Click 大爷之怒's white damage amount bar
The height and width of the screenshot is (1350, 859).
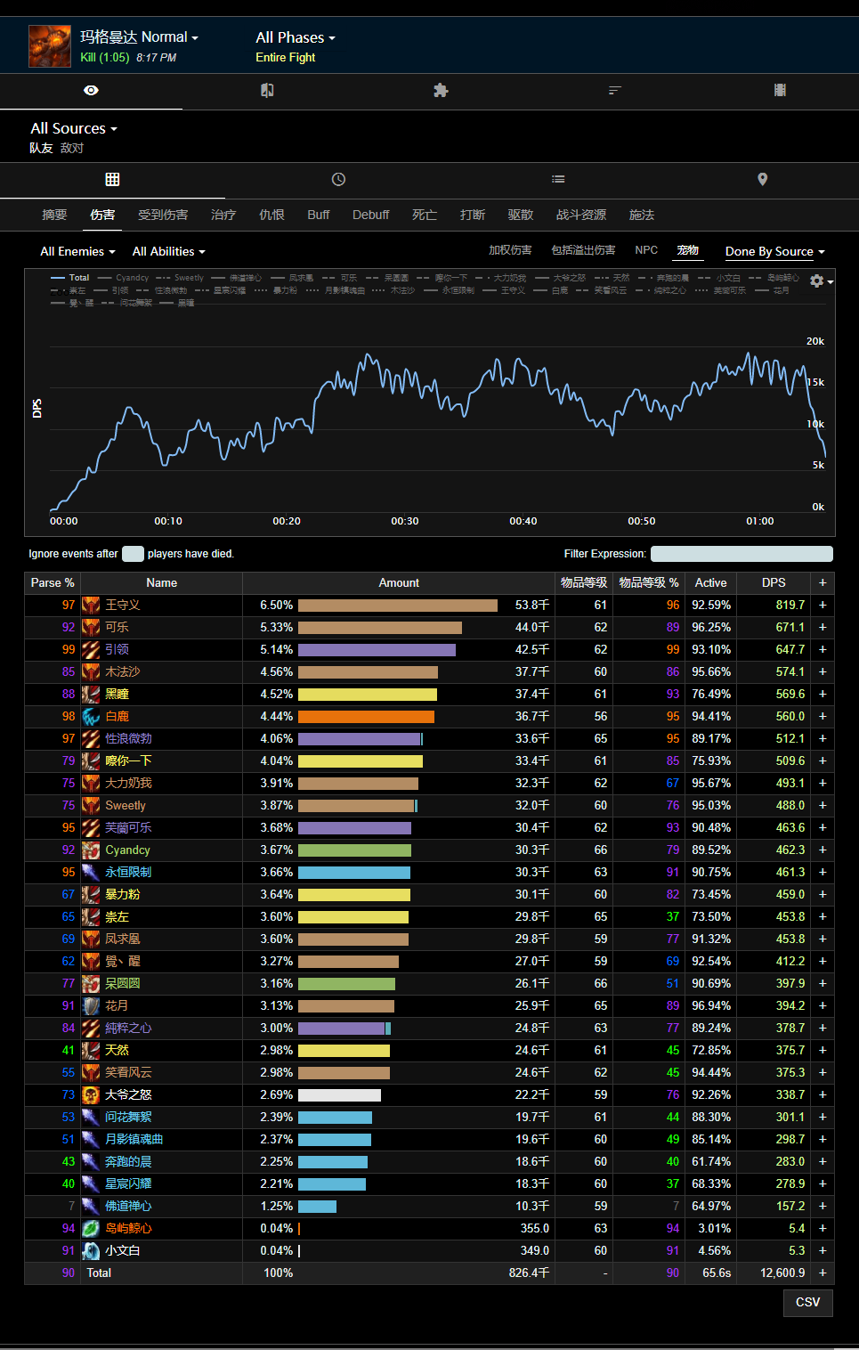click(x=339, y=1094)
